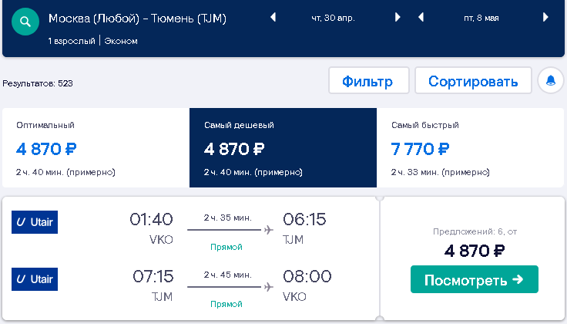Select the Оптимальный tab
This screenshot has width=567, height=324.
point(96,147)
